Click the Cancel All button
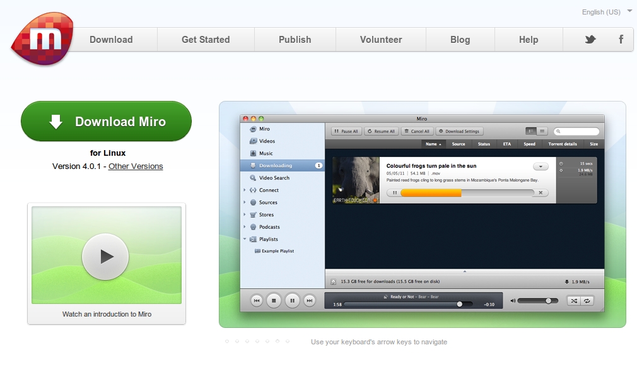 click(417, 131)
